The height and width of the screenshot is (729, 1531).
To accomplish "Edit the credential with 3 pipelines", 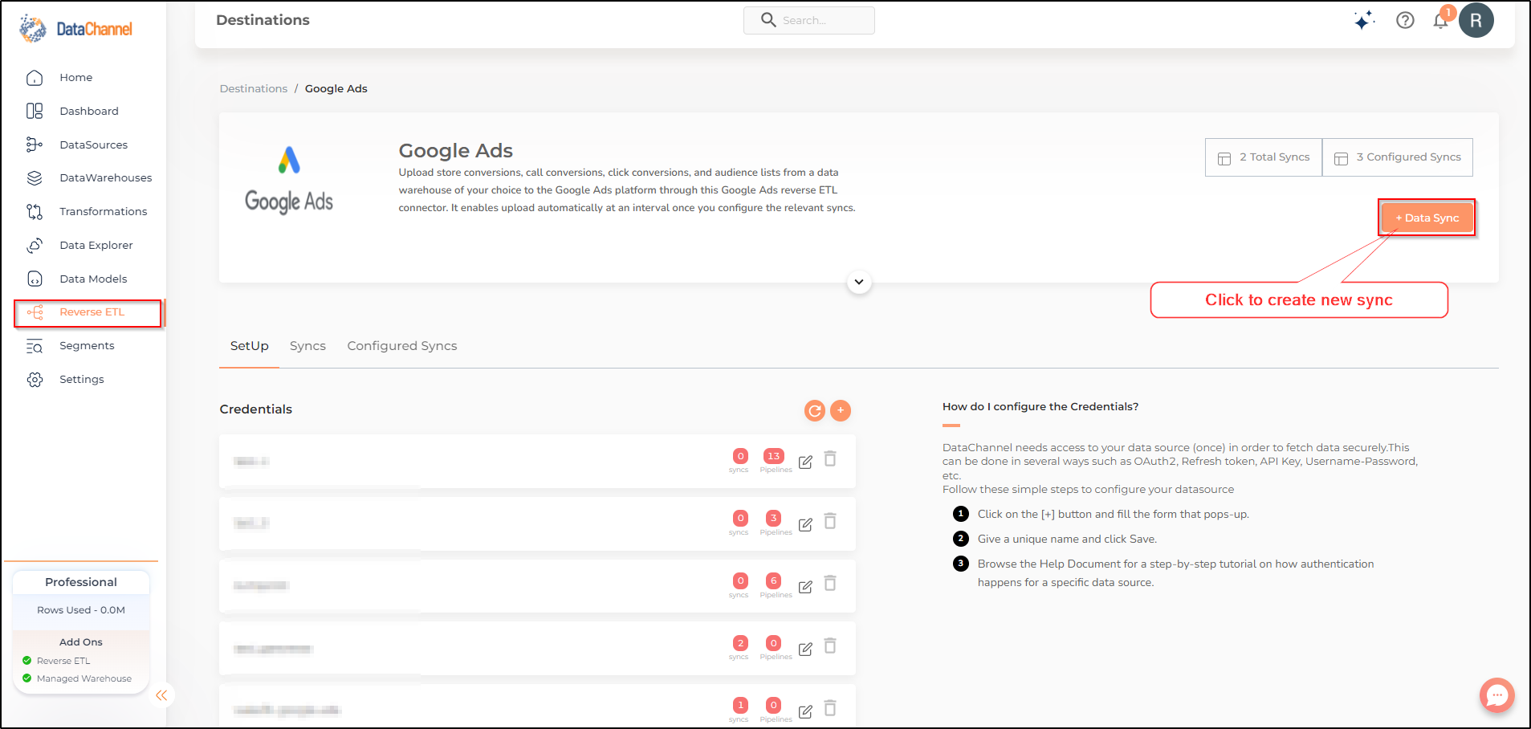I will pyautogui.click(x=805, y=524).
